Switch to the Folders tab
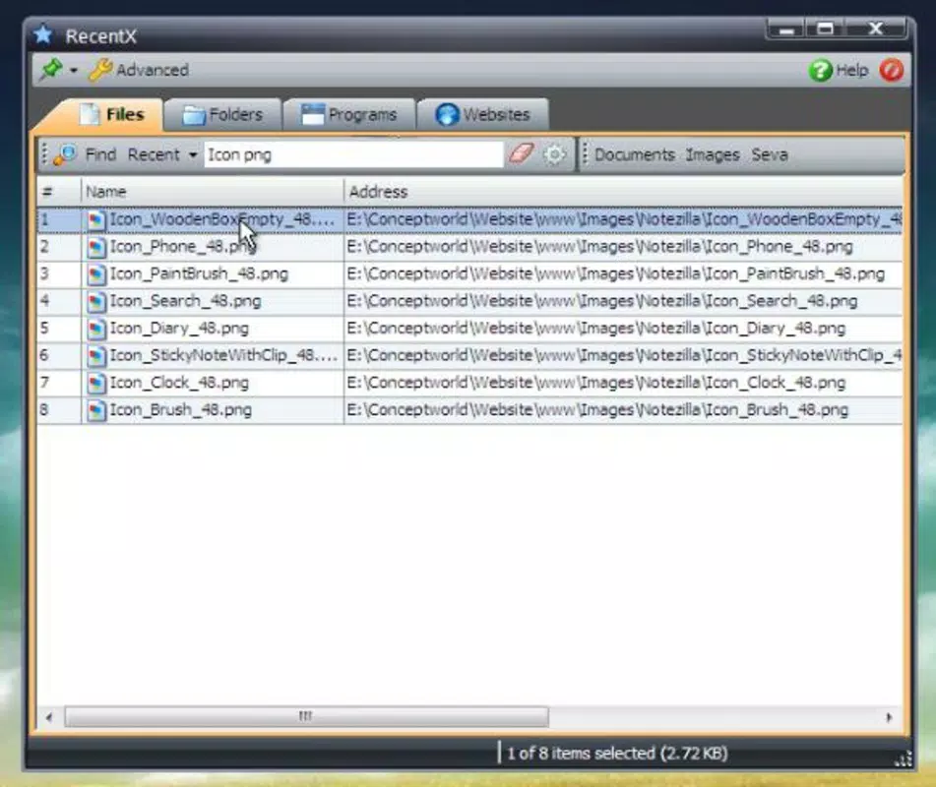The image size is (936, 787). 222,114
